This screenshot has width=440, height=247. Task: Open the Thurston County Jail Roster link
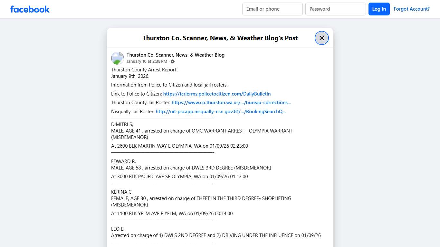pyautogui.click(x=231, y=102)
